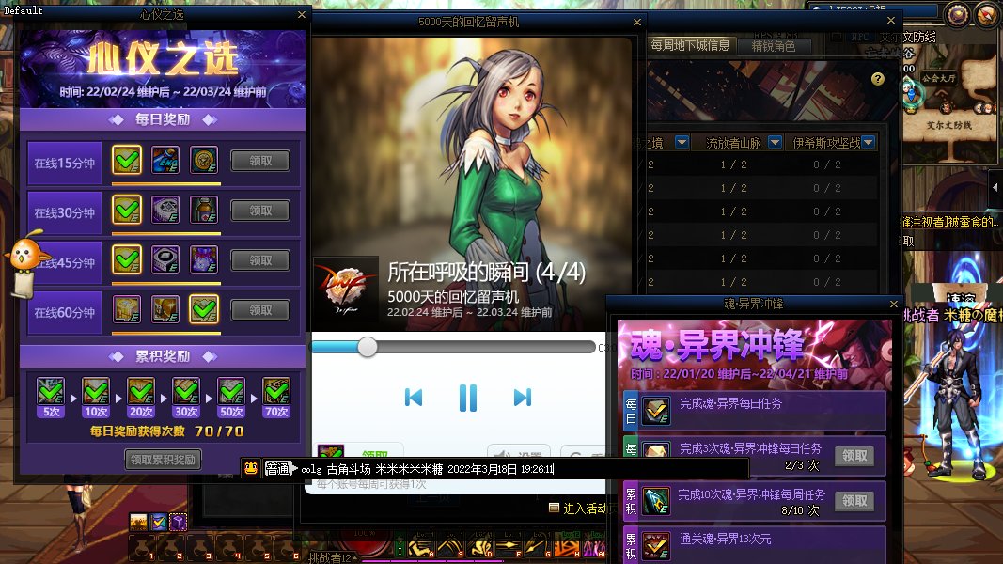Select the third reward icon in 在线15分钟 row
Image resolution: width=1003 pixels, height=564 pixels.
click(x=204, y=160)
